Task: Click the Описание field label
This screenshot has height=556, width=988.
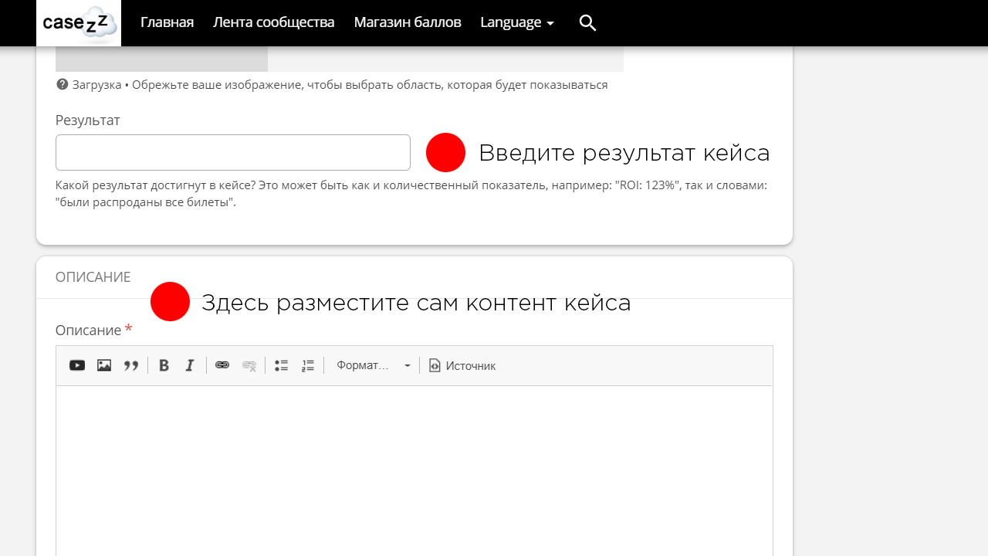Action: [88, 330]
